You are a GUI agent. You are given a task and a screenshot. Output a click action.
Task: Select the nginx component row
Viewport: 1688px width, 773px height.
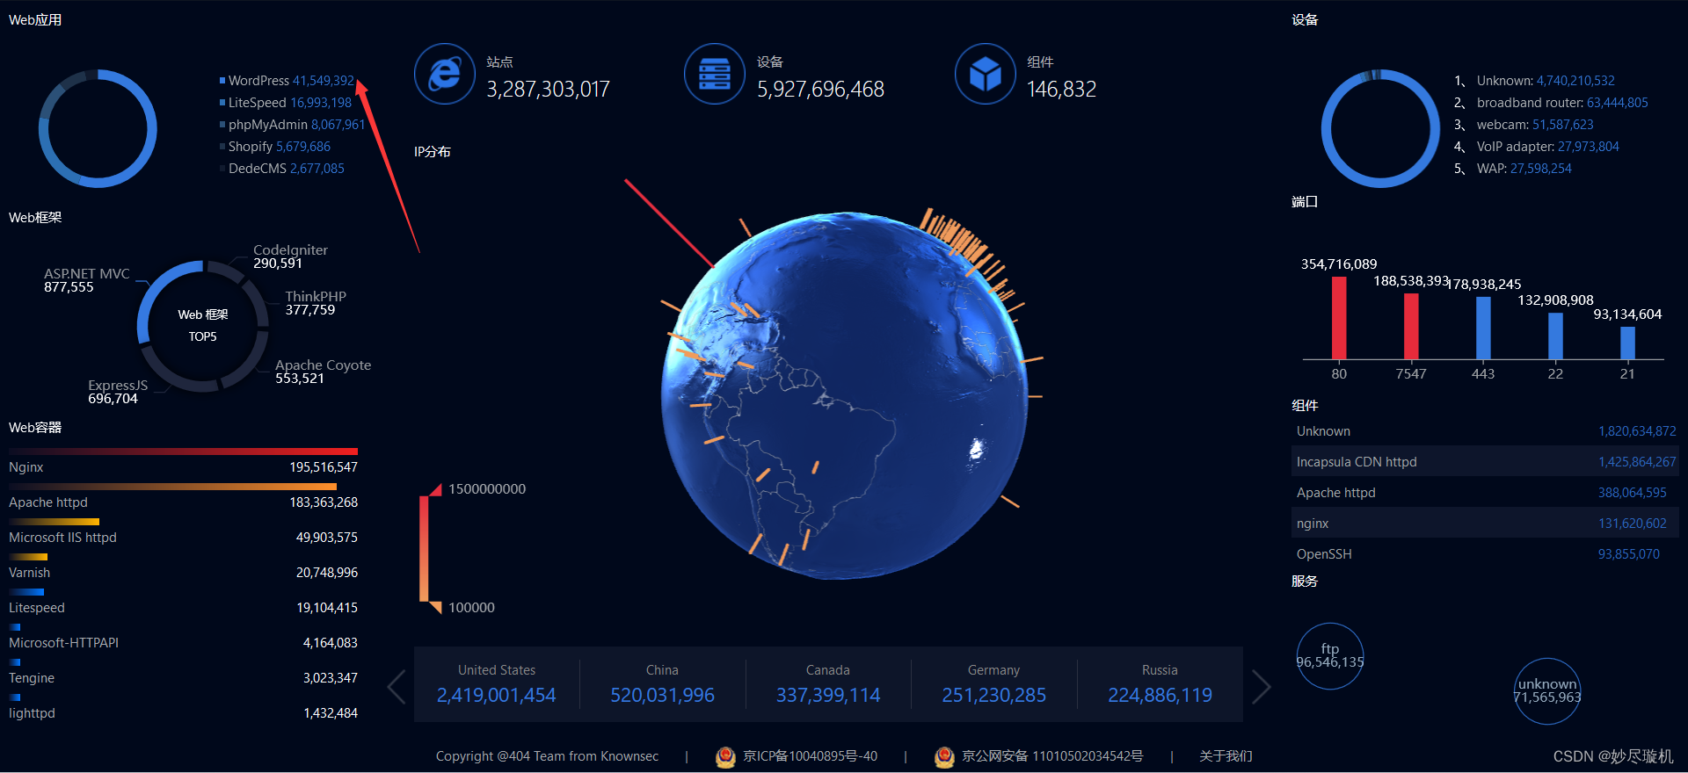point(1485,523)
